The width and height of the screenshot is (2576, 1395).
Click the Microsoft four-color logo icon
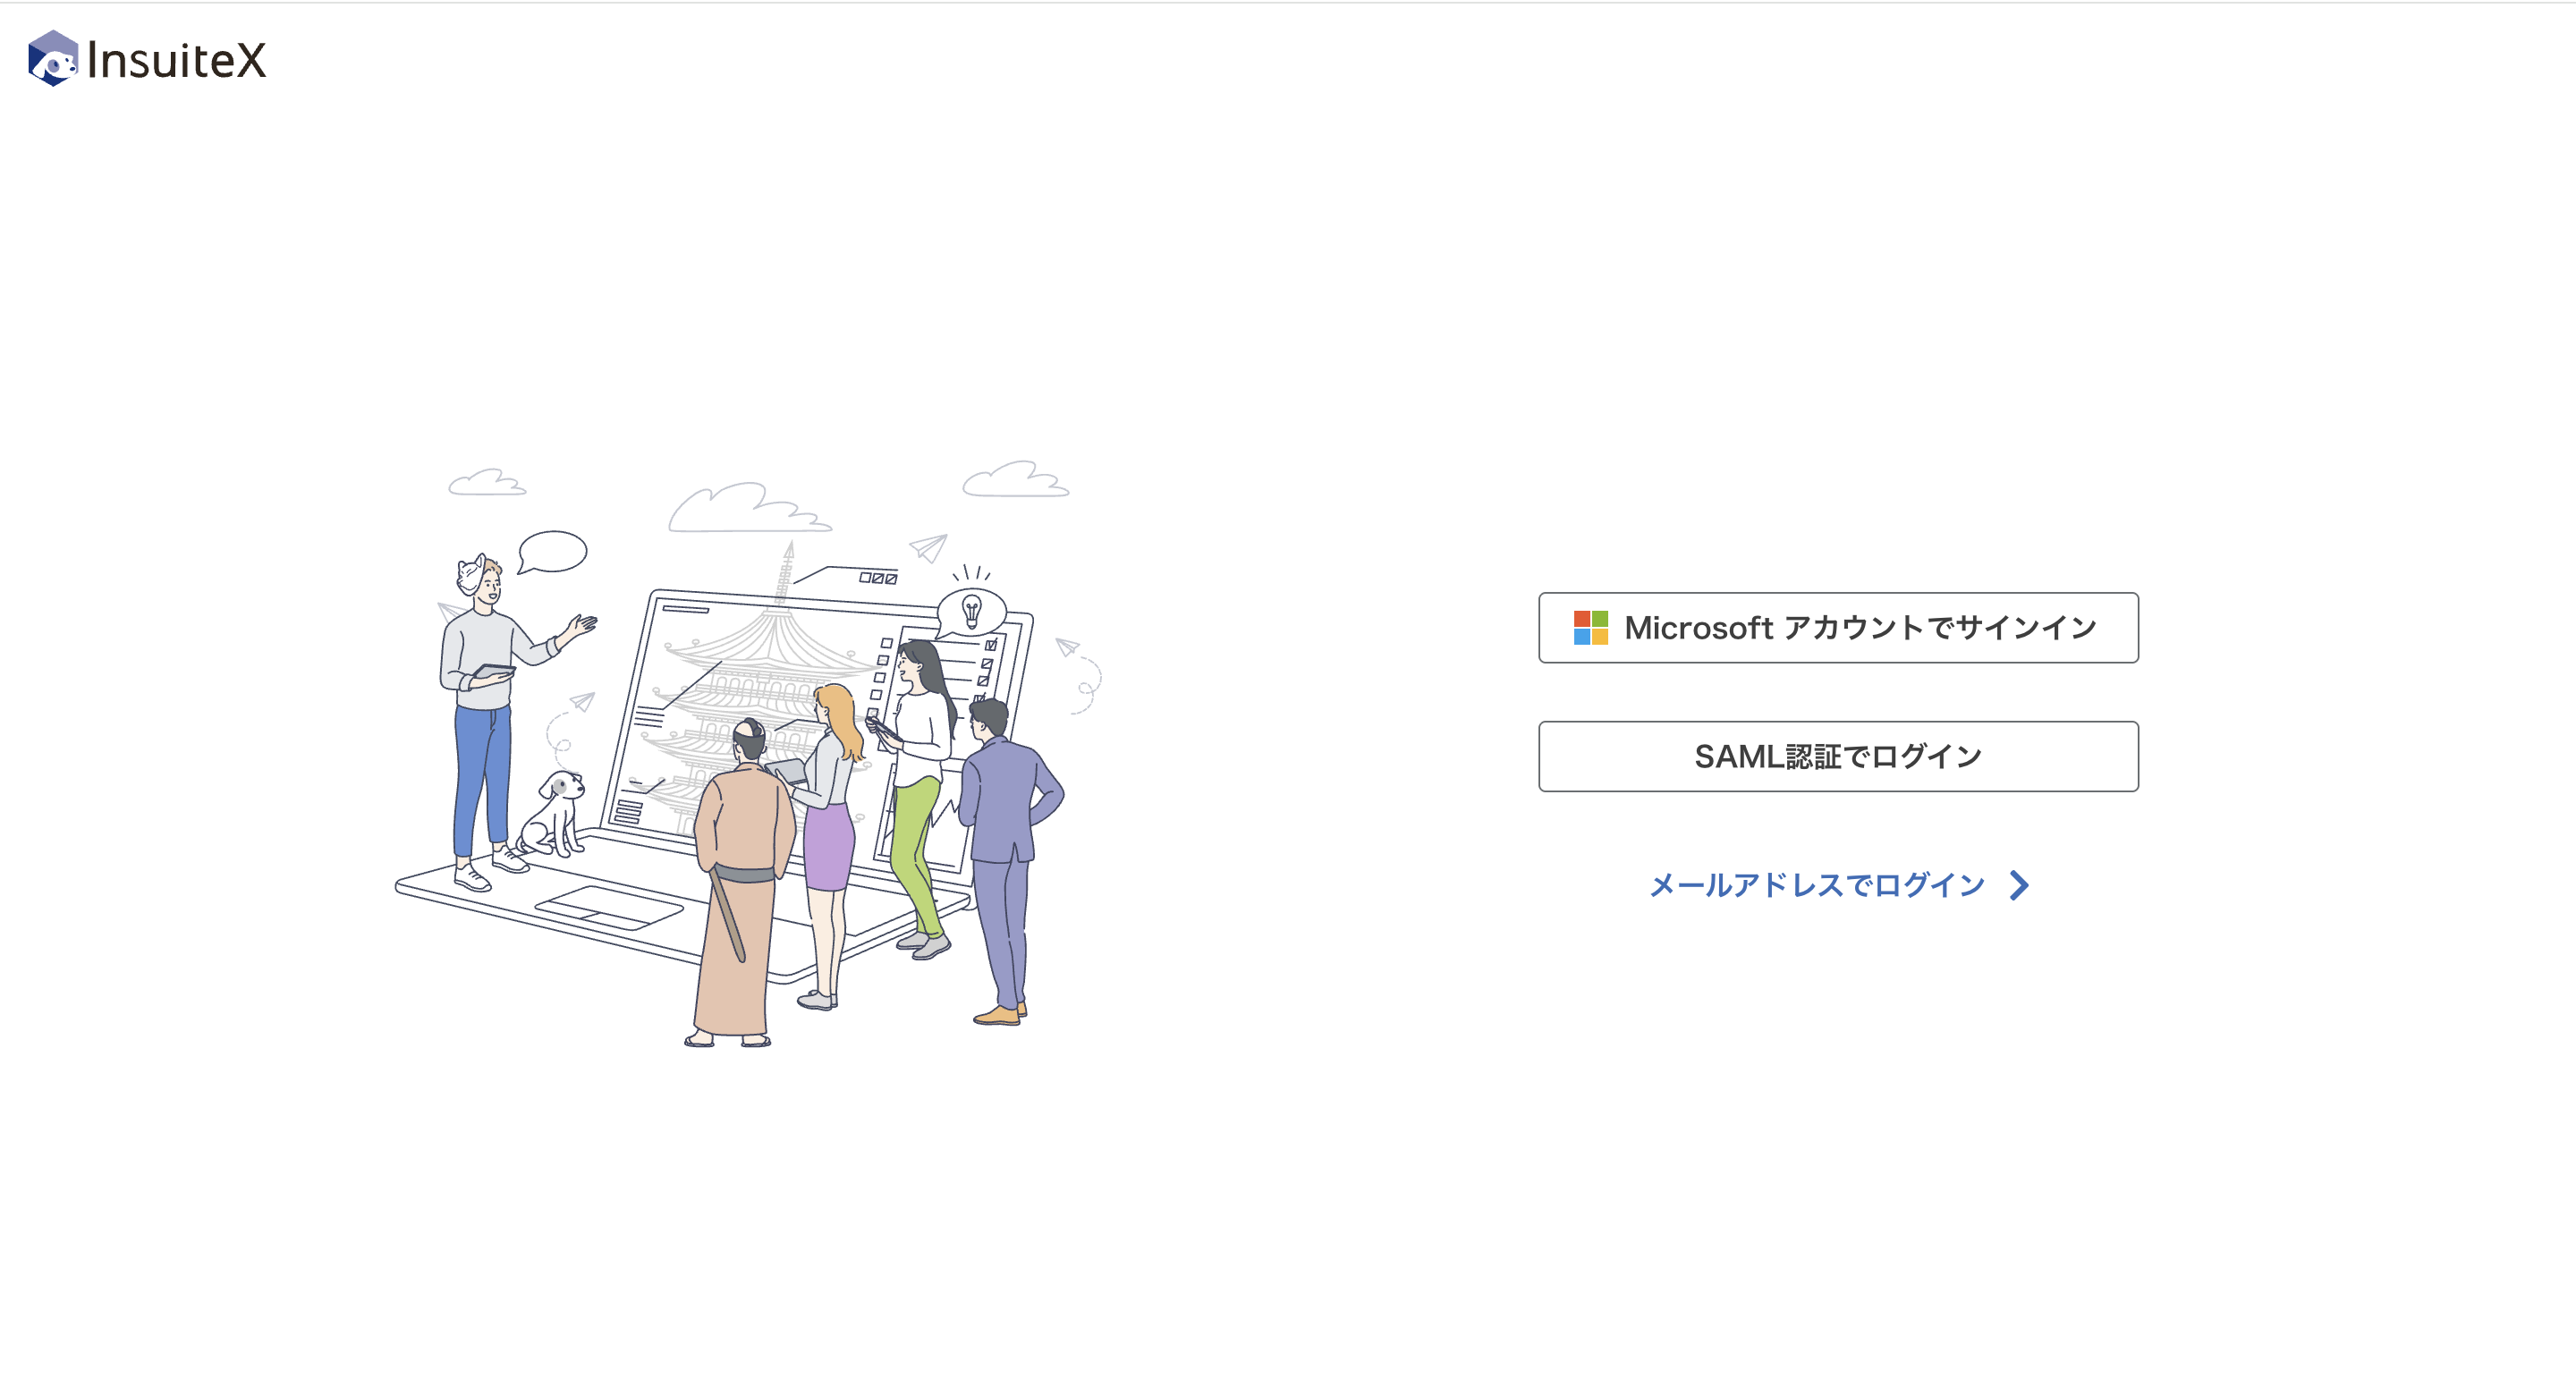pos(1590,628)
